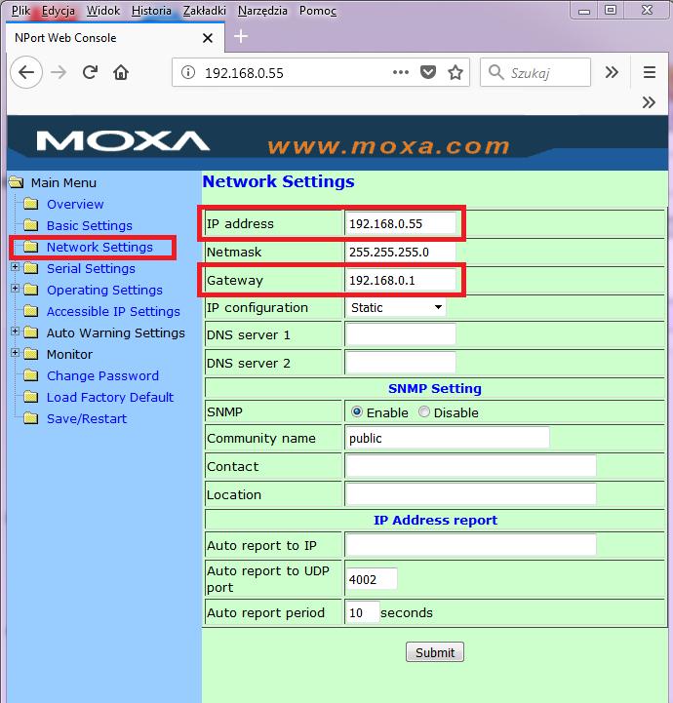Open the Zakładki menu
The width and height of the screenshot is (673, 703).
coord(205,11)
